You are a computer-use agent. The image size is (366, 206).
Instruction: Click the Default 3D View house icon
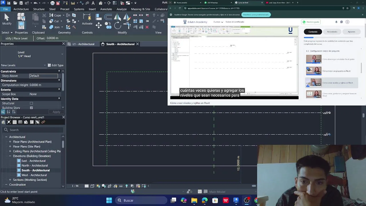[x=101, y=3]
